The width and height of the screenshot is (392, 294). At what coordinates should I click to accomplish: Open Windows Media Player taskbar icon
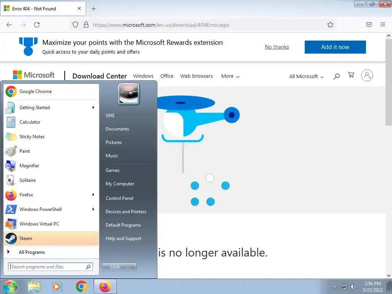(x=57, y=286)
